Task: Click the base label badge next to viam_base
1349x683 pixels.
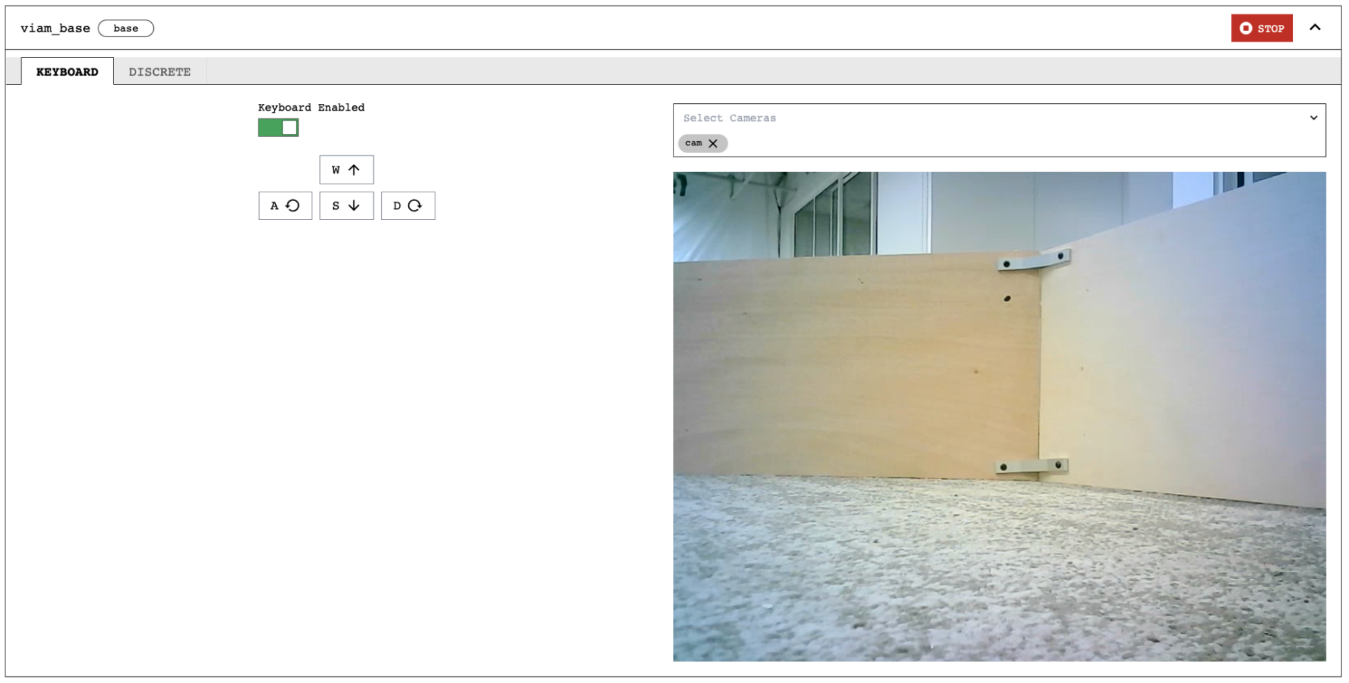Action: pos(126,28)
